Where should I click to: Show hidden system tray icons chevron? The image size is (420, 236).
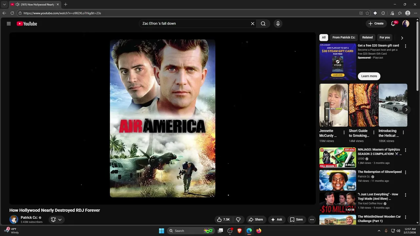click(x=379, y=231)
